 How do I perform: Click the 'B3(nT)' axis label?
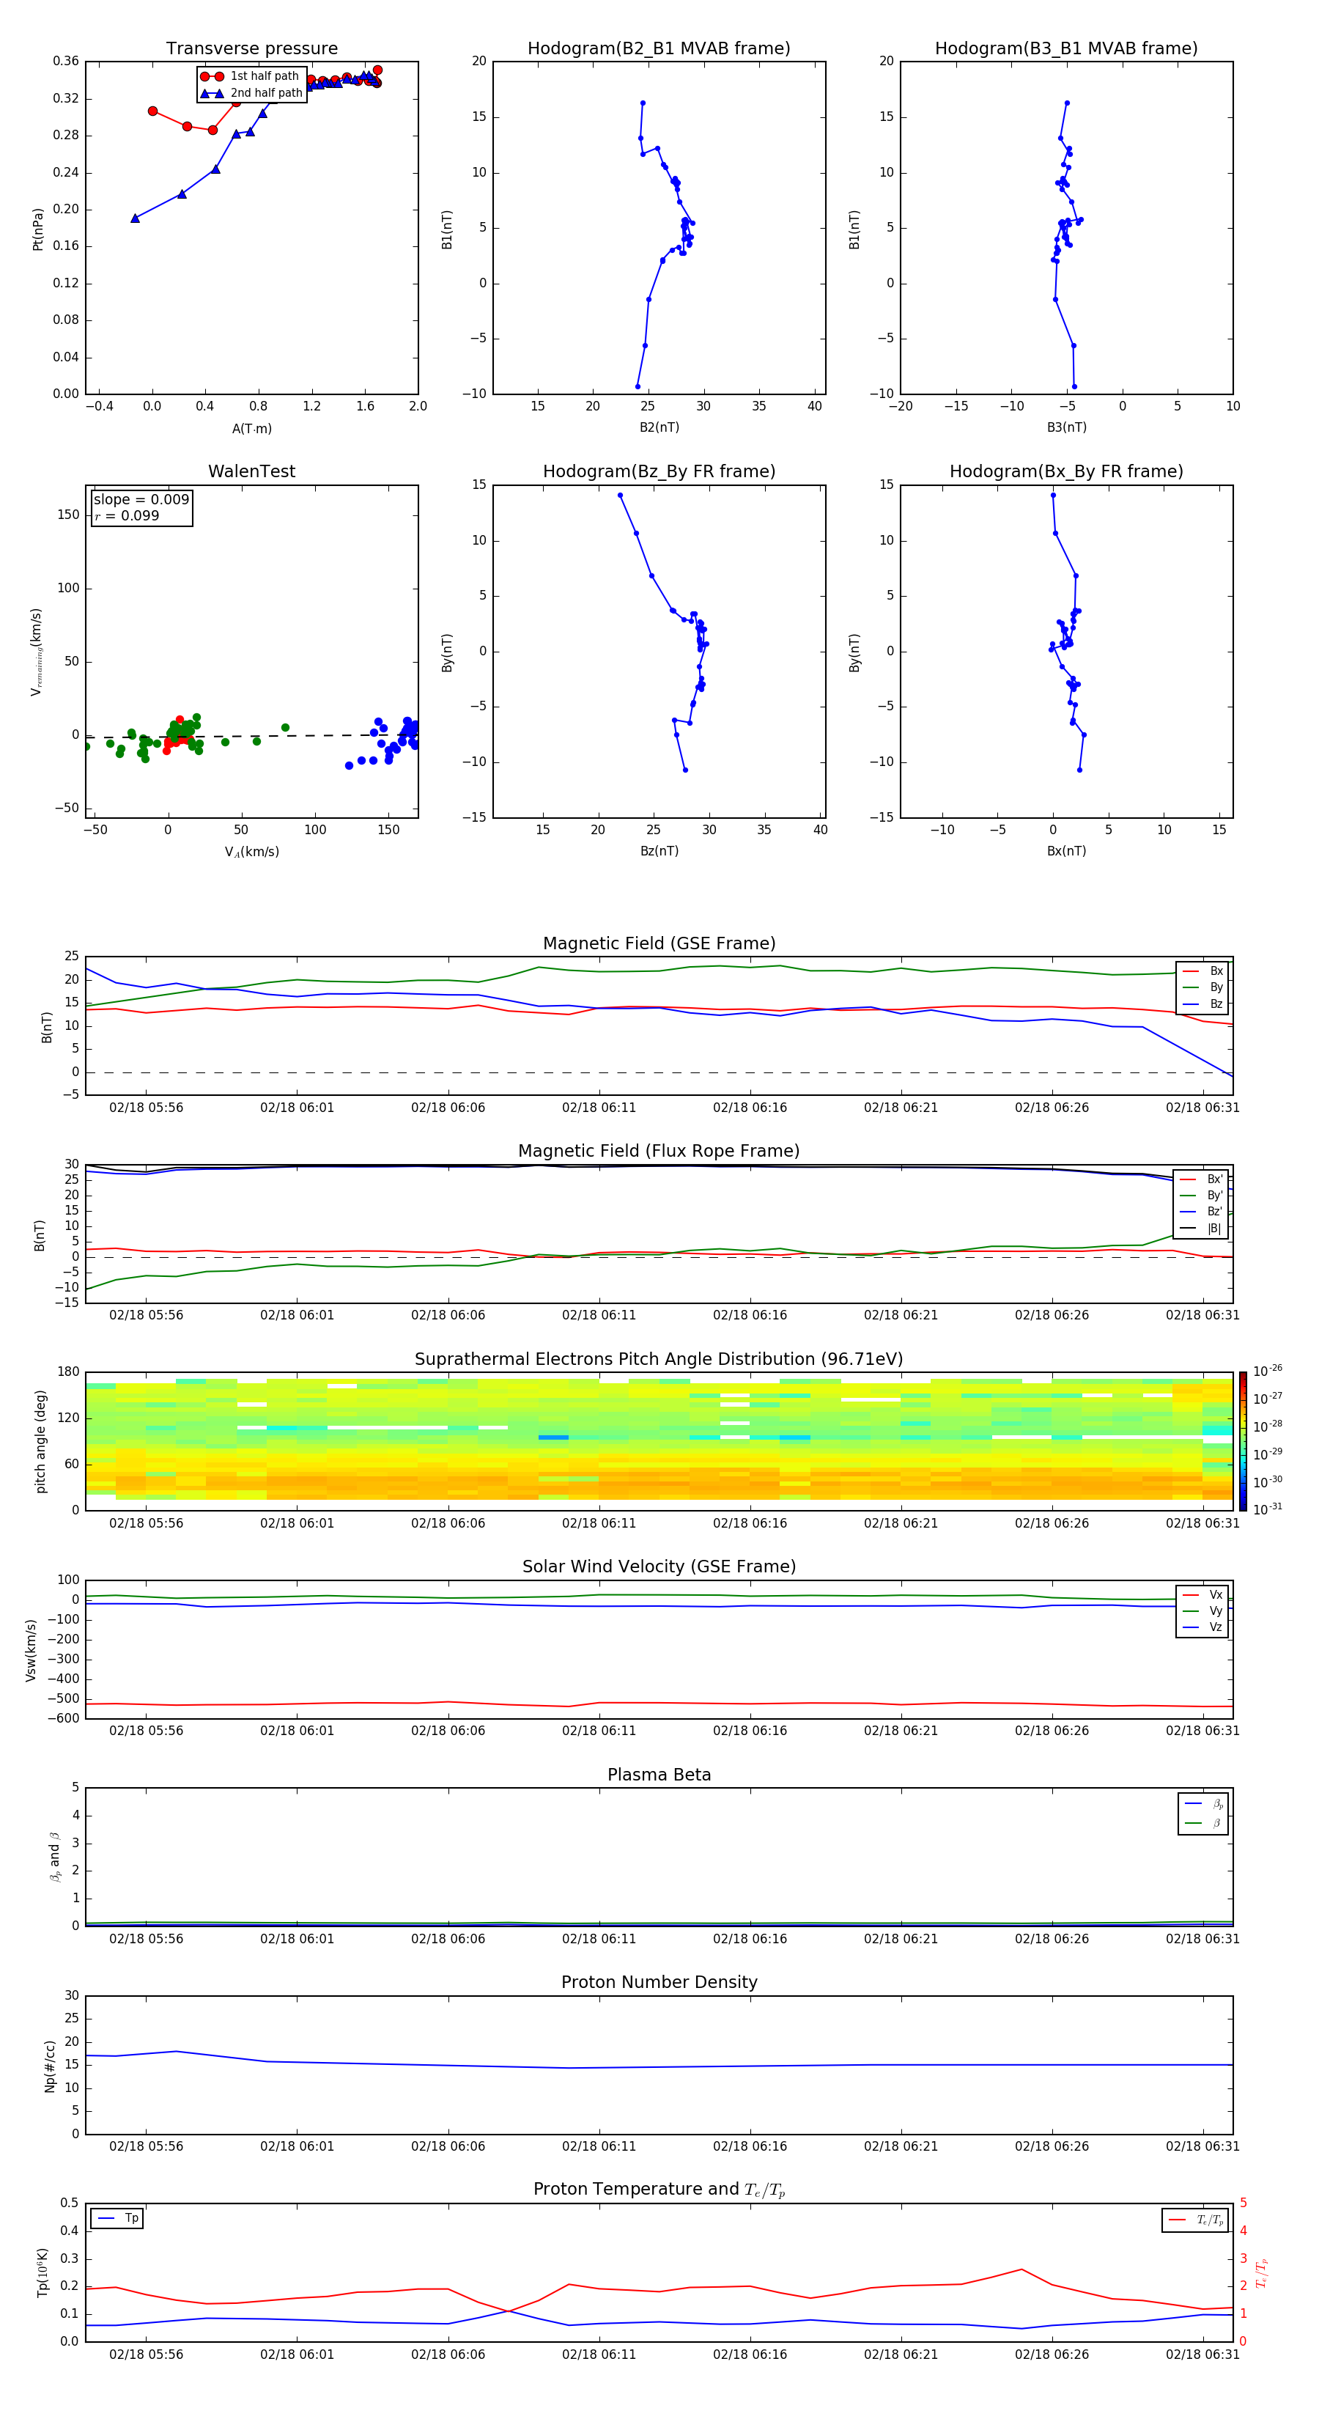click(x=1066, y=427)
